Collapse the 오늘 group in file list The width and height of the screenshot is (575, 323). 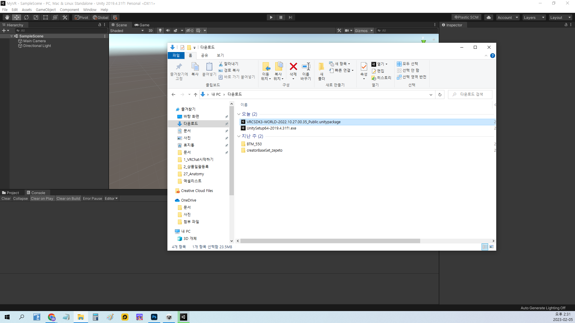pos(239,114)
